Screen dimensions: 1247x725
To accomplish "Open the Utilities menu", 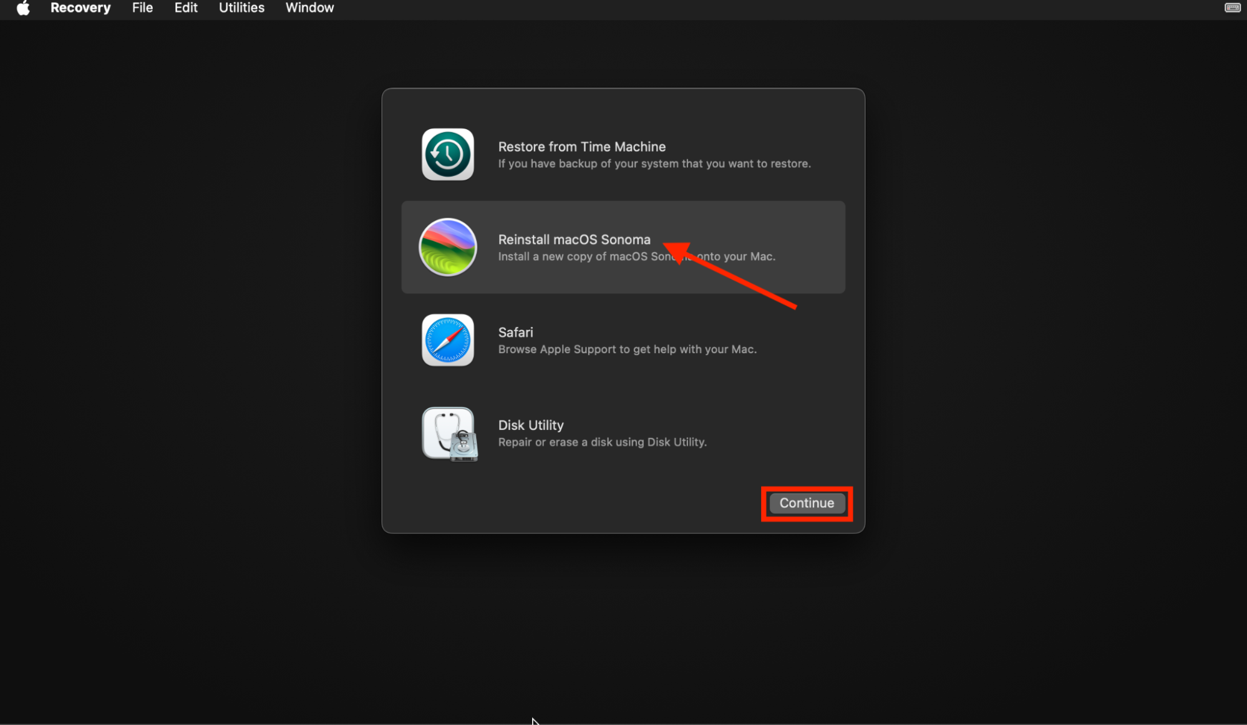I will (241, 8).
